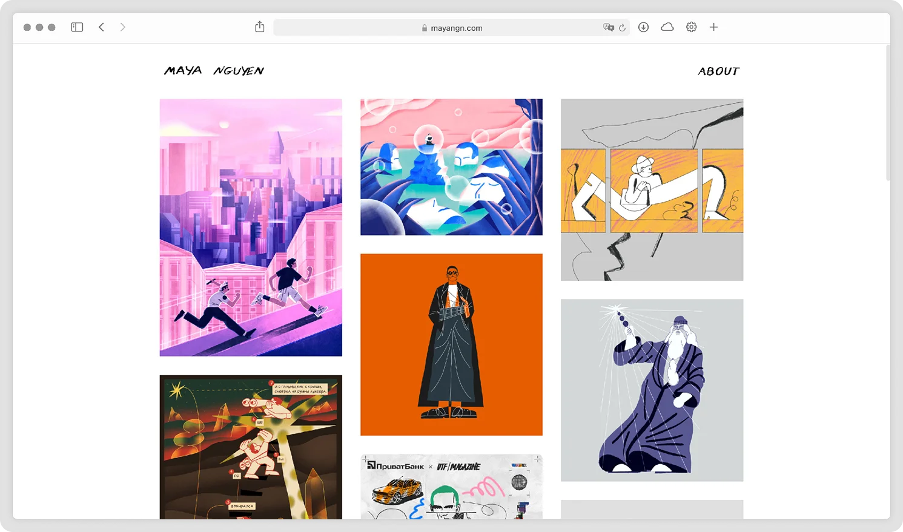Open the browser settings gear
903x532 pixels.
pos(692,27)
